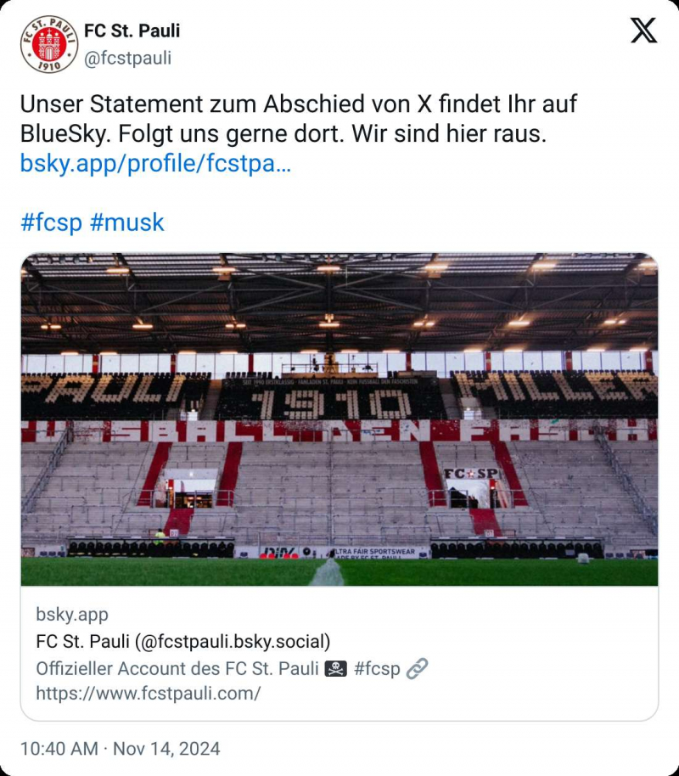Open the @fcstpauli handle link
This screenshot has height=776, width=679.
tap(127, 58)
